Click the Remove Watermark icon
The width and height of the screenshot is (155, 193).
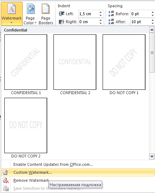(6, 180)
